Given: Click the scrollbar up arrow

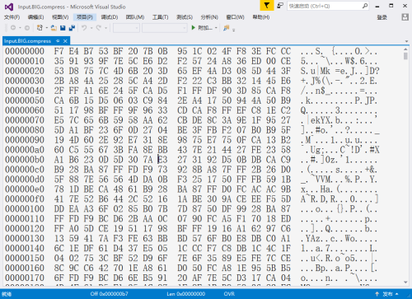Looking at the screenshot, I should click(405, 49).
